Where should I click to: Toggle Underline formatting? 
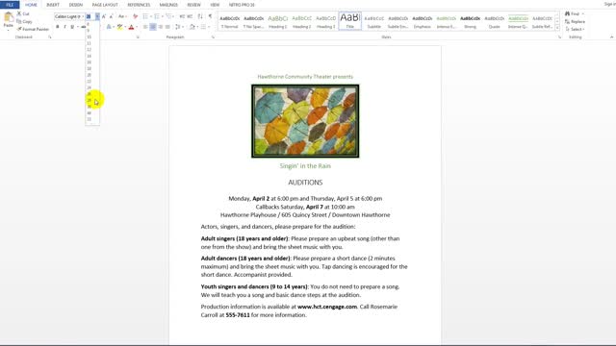(72, 27)
